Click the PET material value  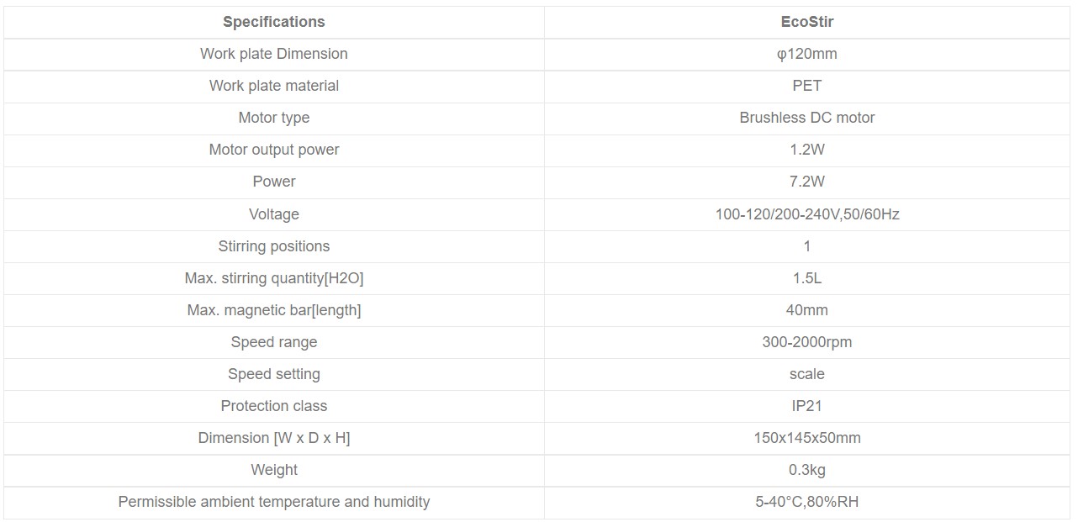[807, 86]
